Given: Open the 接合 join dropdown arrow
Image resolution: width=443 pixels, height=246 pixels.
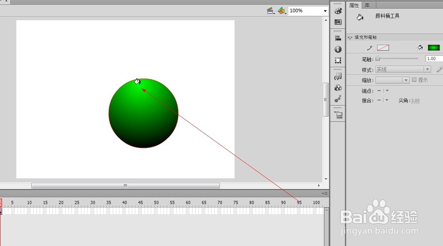Looking at the screenshot, I should (387, 100).
